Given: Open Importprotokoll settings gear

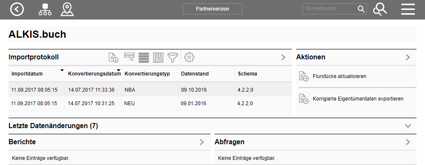Looking at the screenshot, I should tap(189, 57).
